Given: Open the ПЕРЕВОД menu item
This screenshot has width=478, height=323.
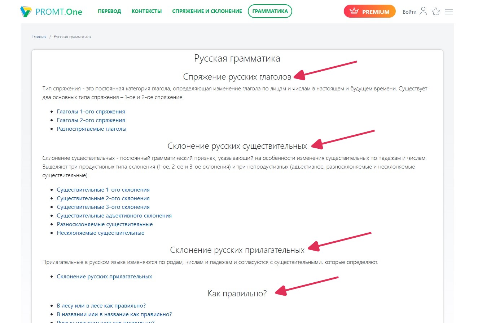Looking at the screenshot, I should point(109,11).
